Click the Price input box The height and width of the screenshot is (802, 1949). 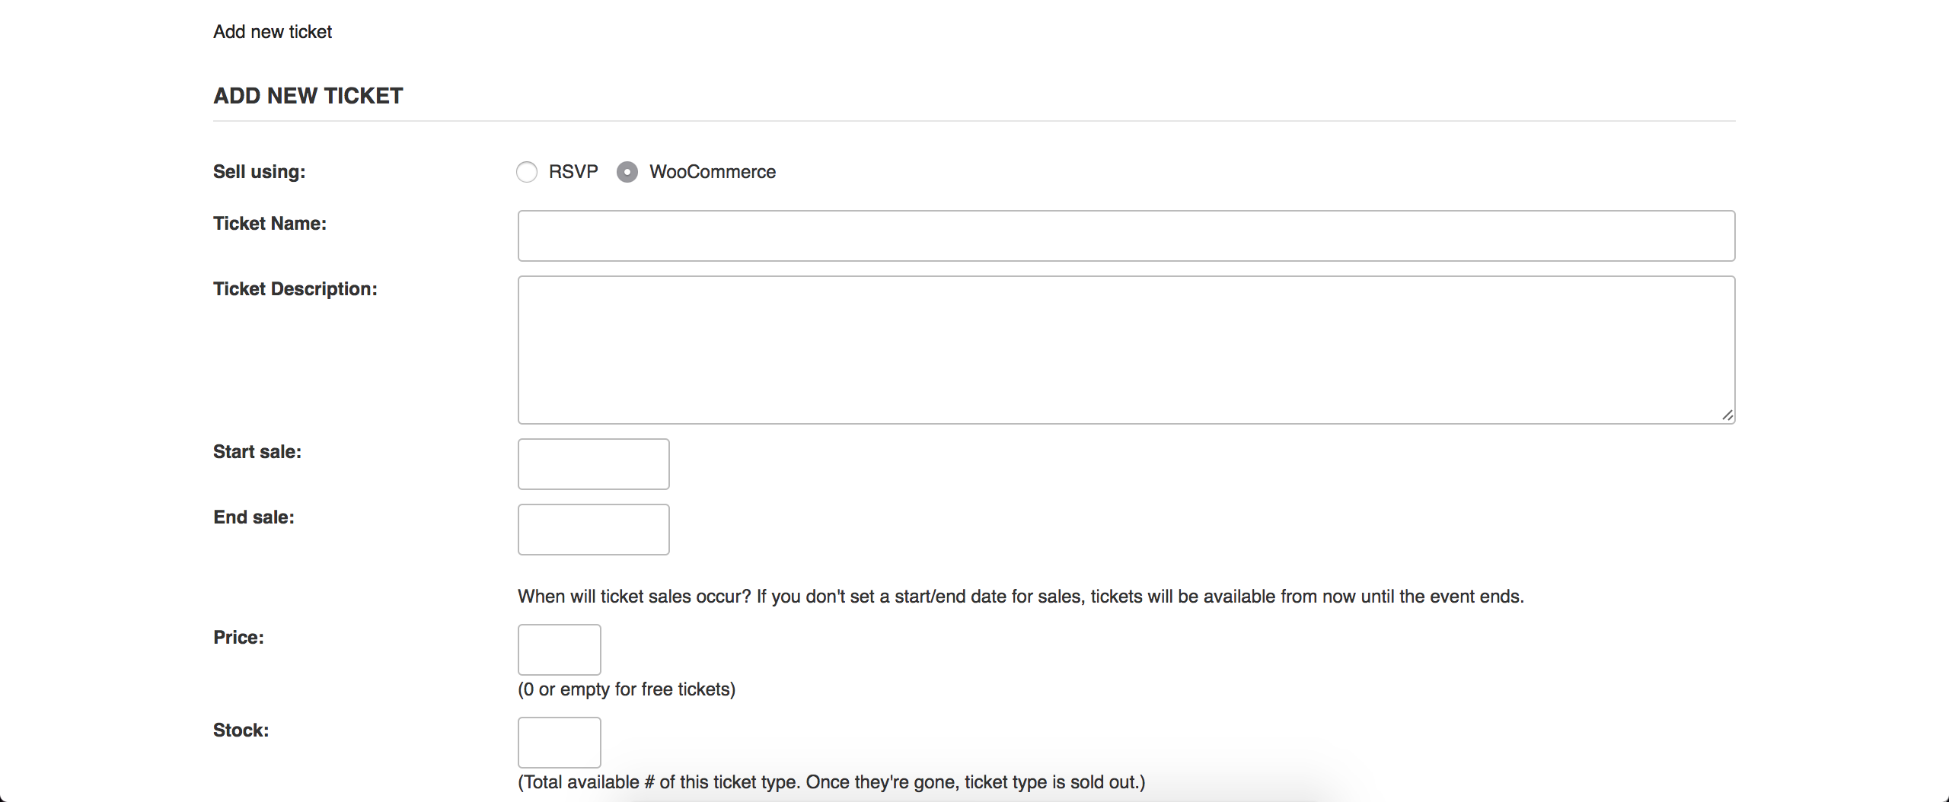[x=559, y=650]
